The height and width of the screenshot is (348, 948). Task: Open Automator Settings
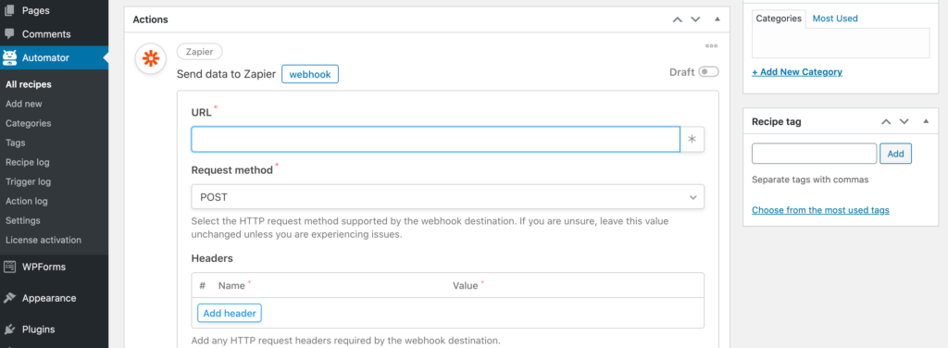(x=23, y=220)
